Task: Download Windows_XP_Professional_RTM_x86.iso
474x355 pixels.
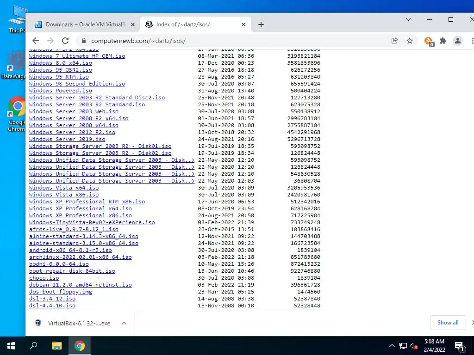Action: pyautogui.click(x=87, y=202)
